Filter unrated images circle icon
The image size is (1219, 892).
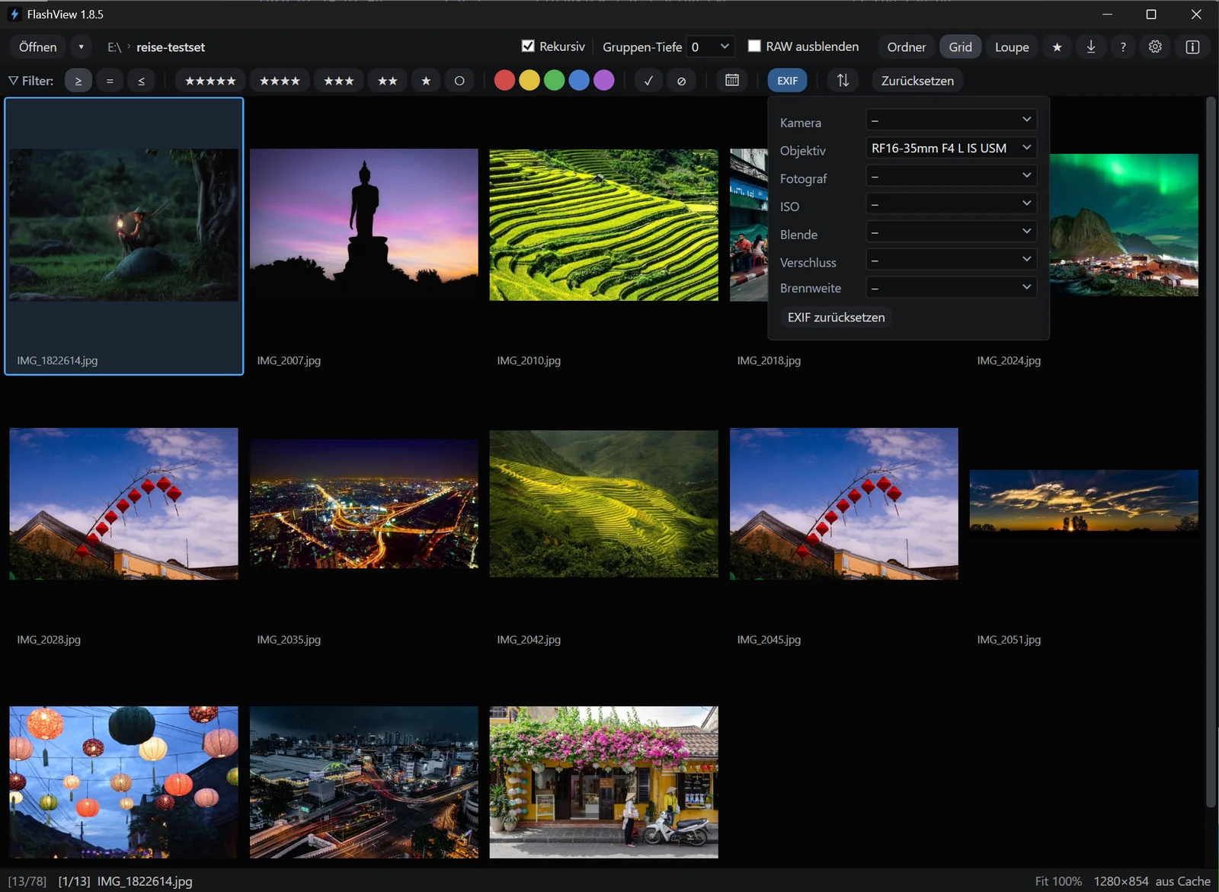pyautogui.click(x=459, y=81)
